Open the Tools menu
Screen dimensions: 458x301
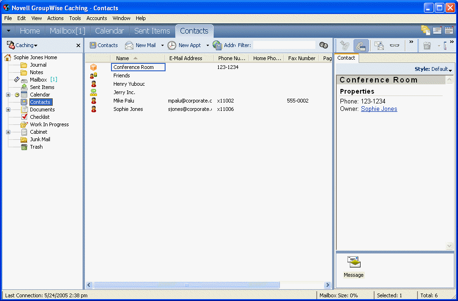(x=75, y=18)
